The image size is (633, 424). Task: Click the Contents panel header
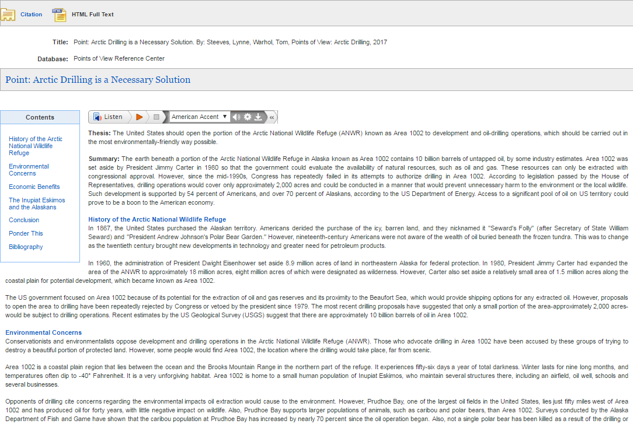tap(40, 117)
